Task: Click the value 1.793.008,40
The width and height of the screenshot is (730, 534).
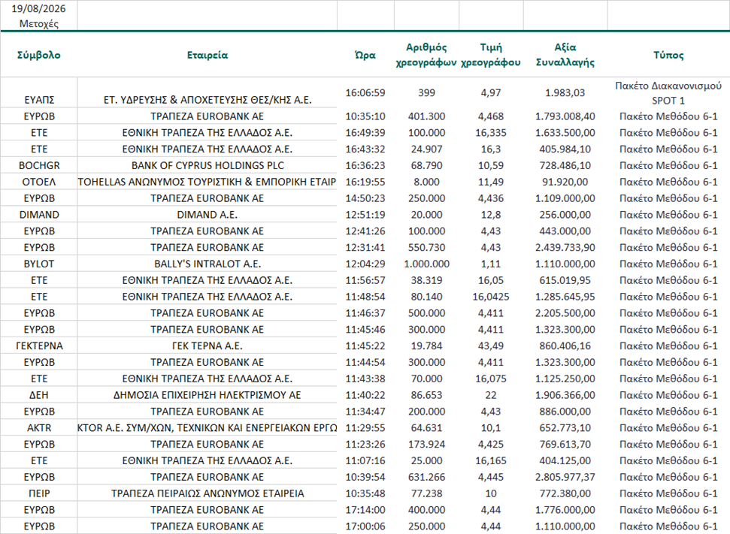Action: coord(565,116)
